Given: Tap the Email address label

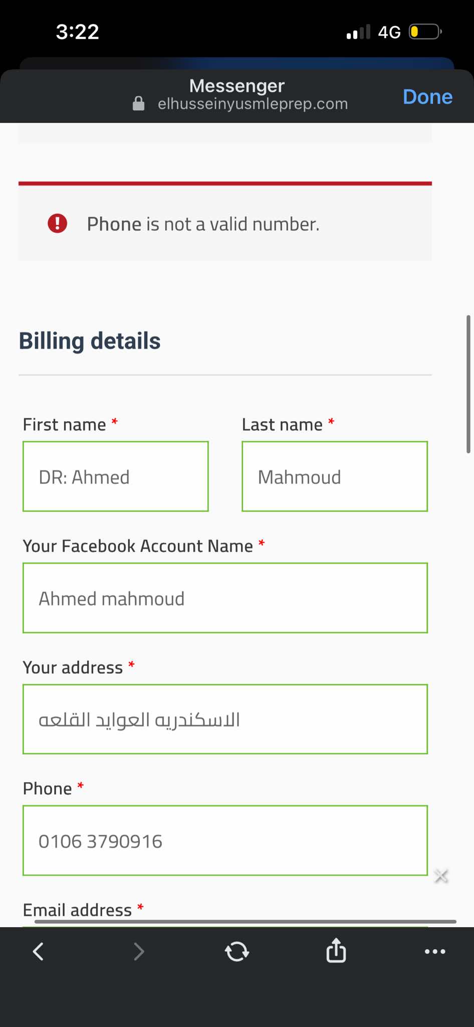Looking at the screenshot, I should pyautogui.click(x=77, y=910).
